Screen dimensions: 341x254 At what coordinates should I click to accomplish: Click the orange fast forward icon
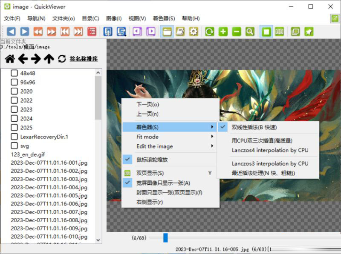52,31
